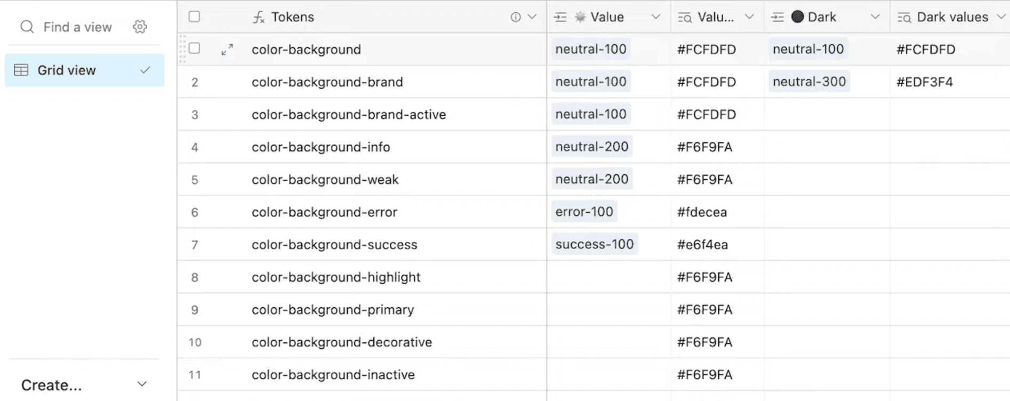Click the neutral-300 linked record chip
Screen dimensions: 1010x401
pos(809,82)
